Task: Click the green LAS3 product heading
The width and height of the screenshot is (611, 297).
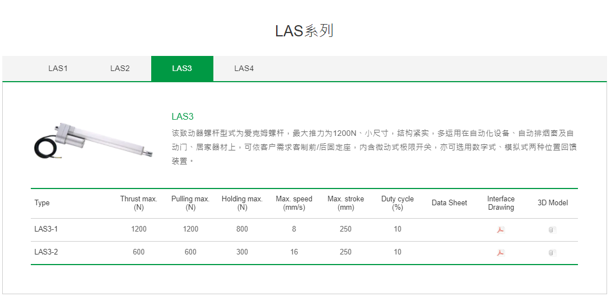Action: pos(183,116)
